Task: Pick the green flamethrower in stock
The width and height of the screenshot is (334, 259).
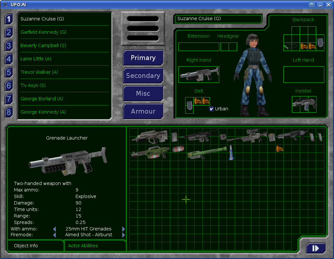Action: tap(150, 152)
